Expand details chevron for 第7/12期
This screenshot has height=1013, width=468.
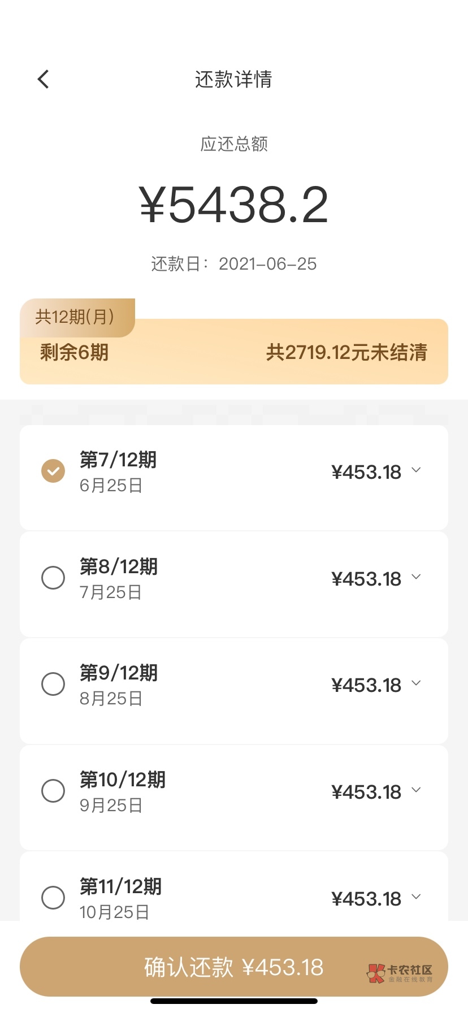click(x=417, y=470)
